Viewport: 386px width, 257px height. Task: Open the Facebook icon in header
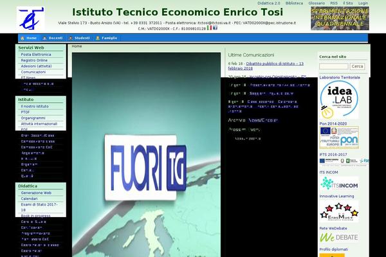215,28
